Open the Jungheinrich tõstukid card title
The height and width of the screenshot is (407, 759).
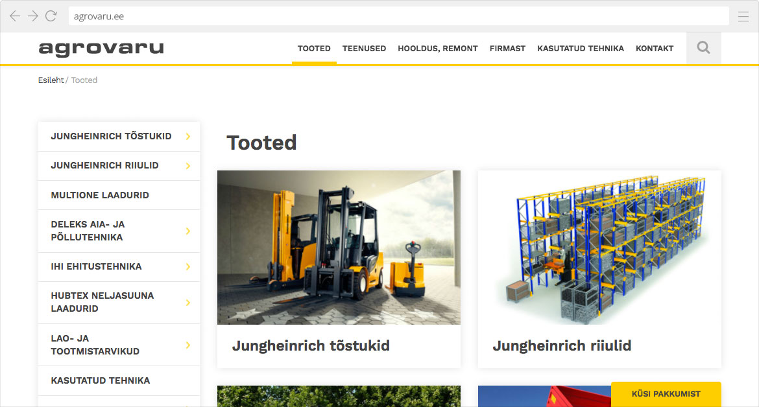(311, 346)
